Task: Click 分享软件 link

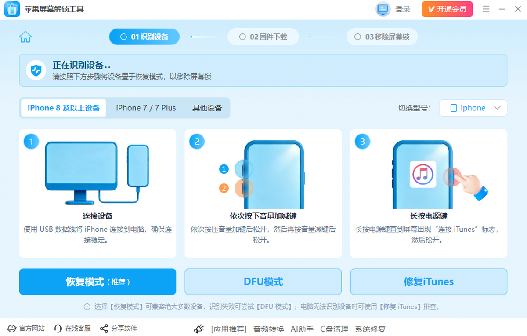Action: pyautogui.click(x=124, y=329)
